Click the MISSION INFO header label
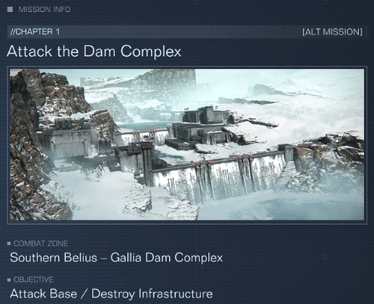 [x=44, y=10]
